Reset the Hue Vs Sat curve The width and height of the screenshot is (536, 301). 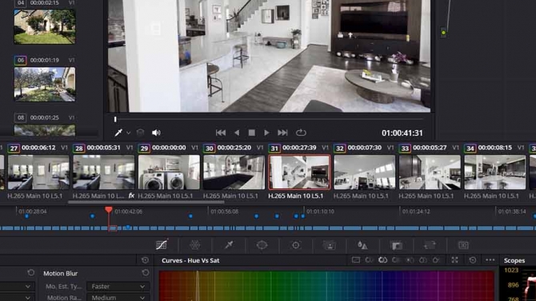pos(473,260)
